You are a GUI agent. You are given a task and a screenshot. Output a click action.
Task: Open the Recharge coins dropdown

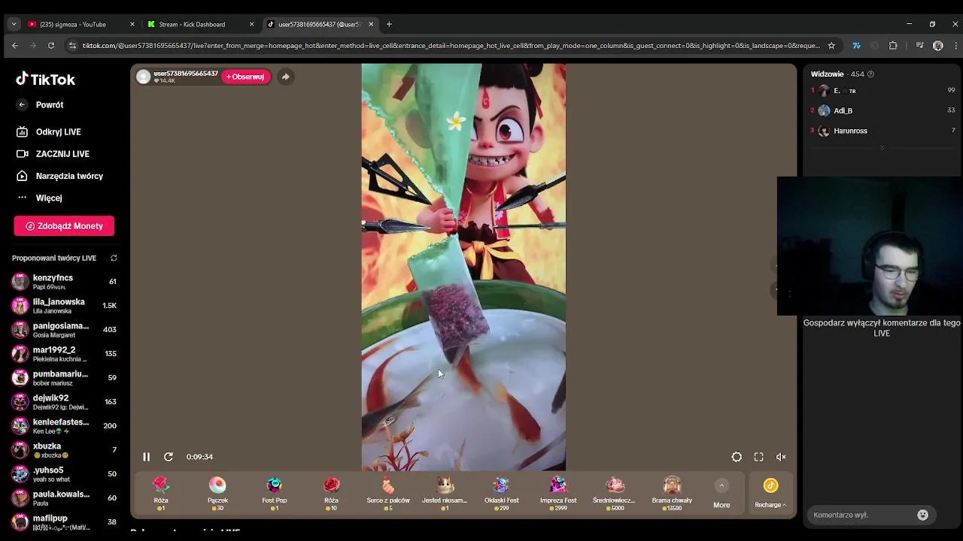pos(770,494)
